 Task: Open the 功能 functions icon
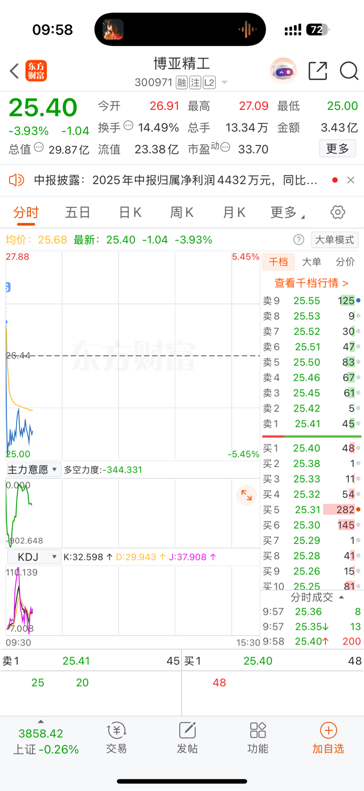258,738
